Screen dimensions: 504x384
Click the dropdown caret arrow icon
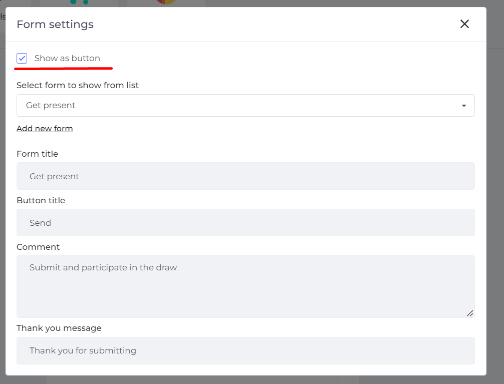coord(464,106)
